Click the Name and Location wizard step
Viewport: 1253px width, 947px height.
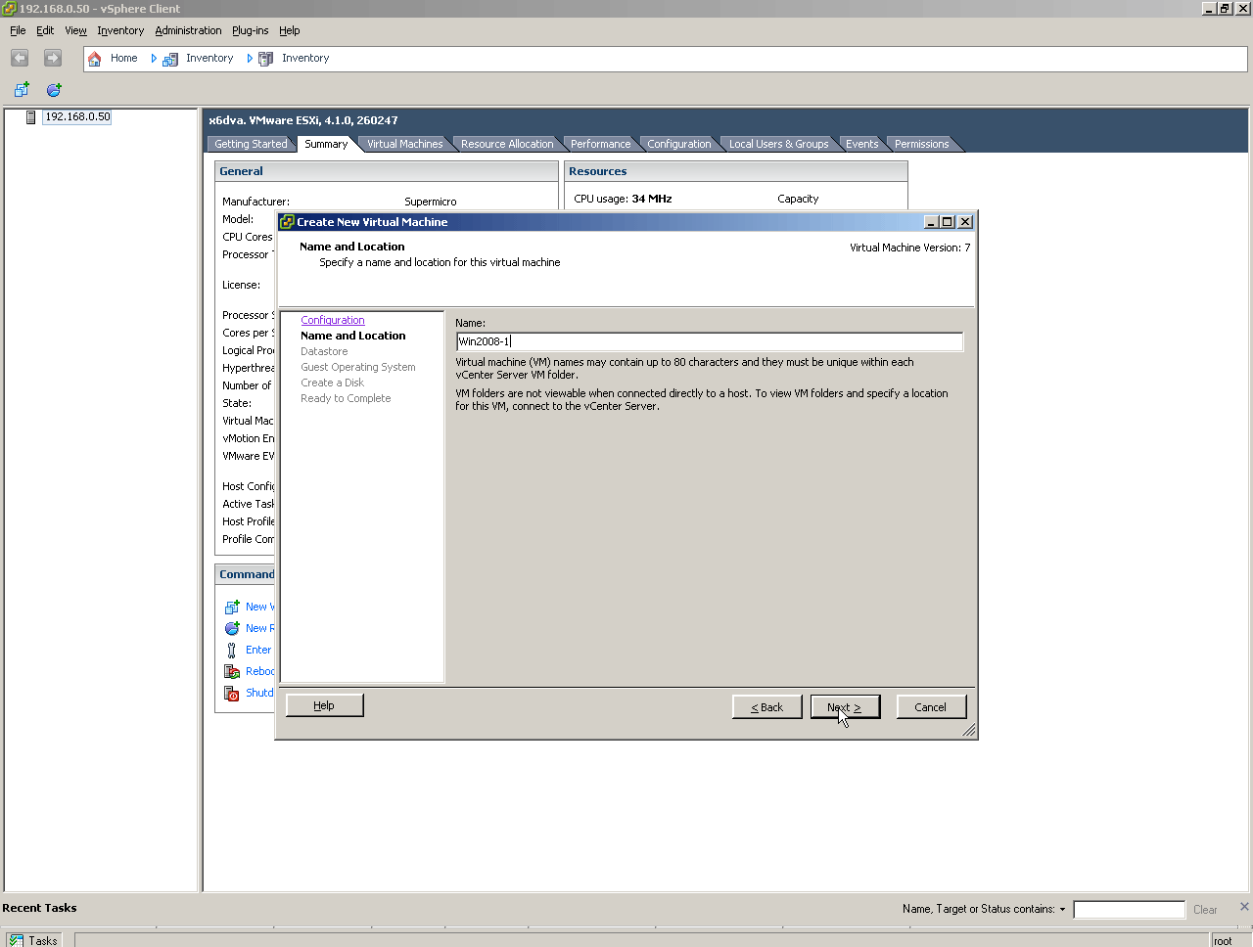tap(353, 337)
